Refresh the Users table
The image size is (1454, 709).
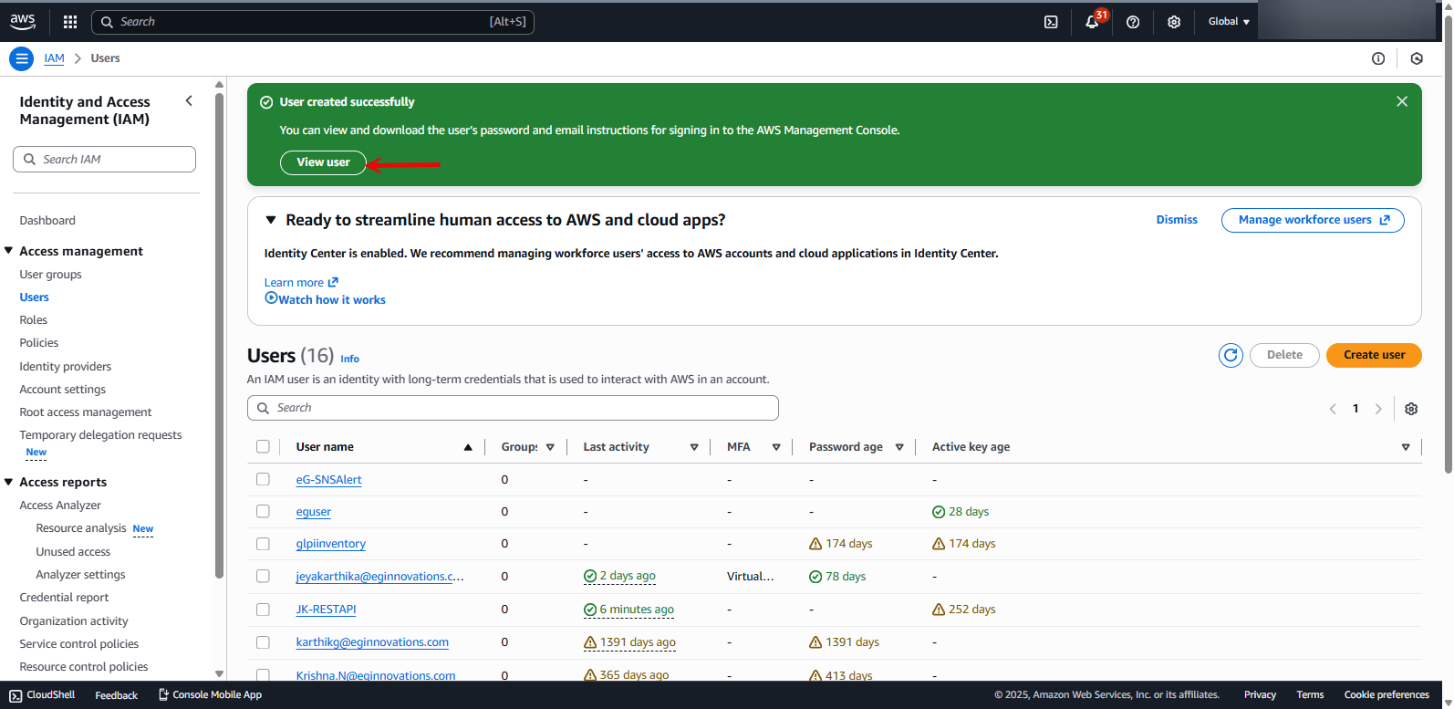click(x=1231, y=355)
